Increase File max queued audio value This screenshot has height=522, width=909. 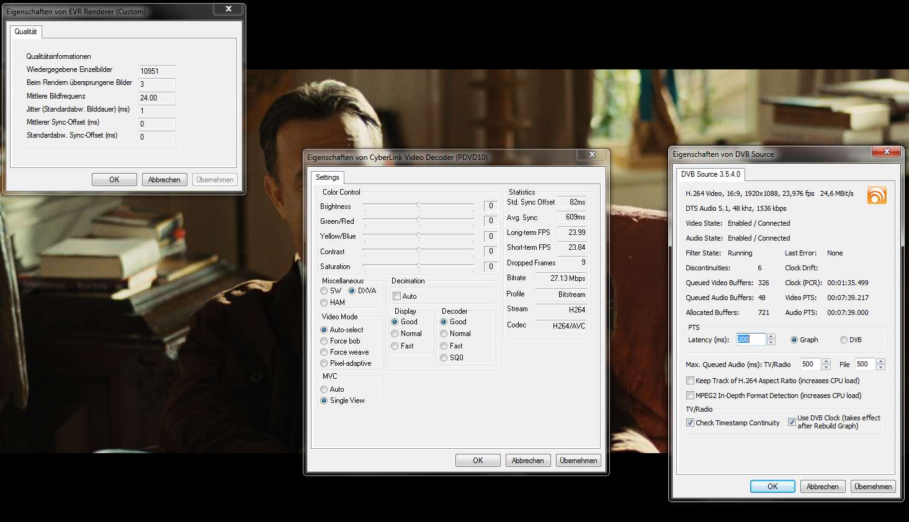coord(880,361)
